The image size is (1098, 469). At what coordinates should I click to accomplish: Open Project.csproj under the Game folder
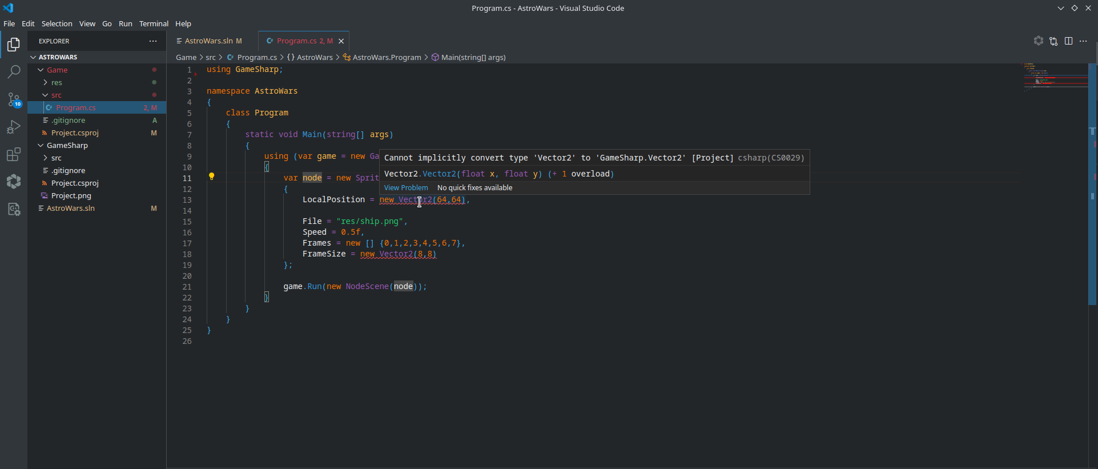tap(97, 133)
